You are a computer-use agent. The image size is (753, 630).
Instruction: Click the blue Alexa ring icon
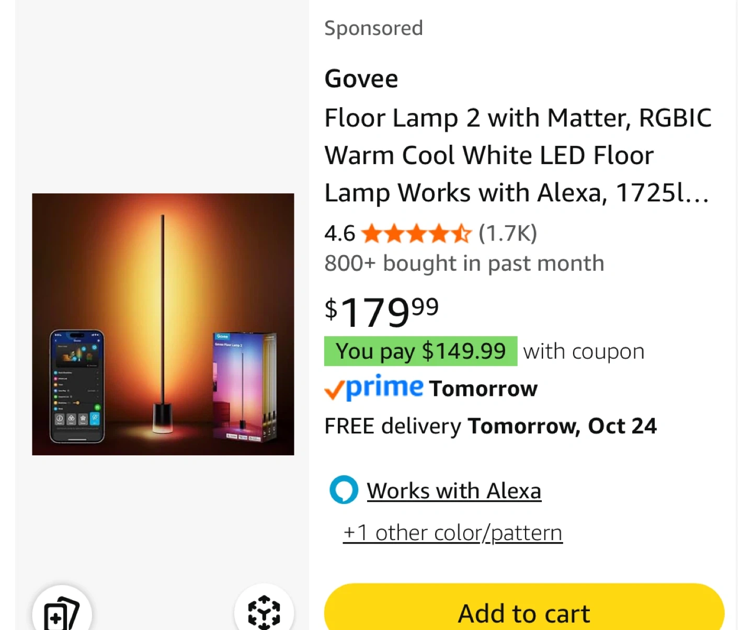pos(344,490)
